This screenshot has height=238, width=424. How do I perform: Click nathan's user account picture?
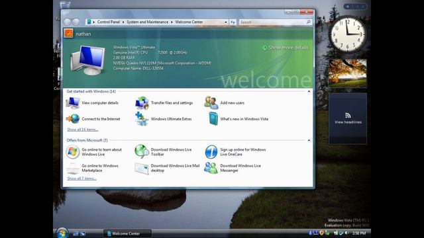68,34
